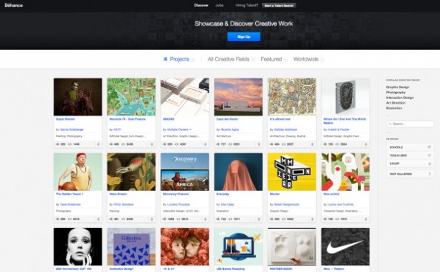
Task: Expand the Color filter
Action: pos(410,163)
